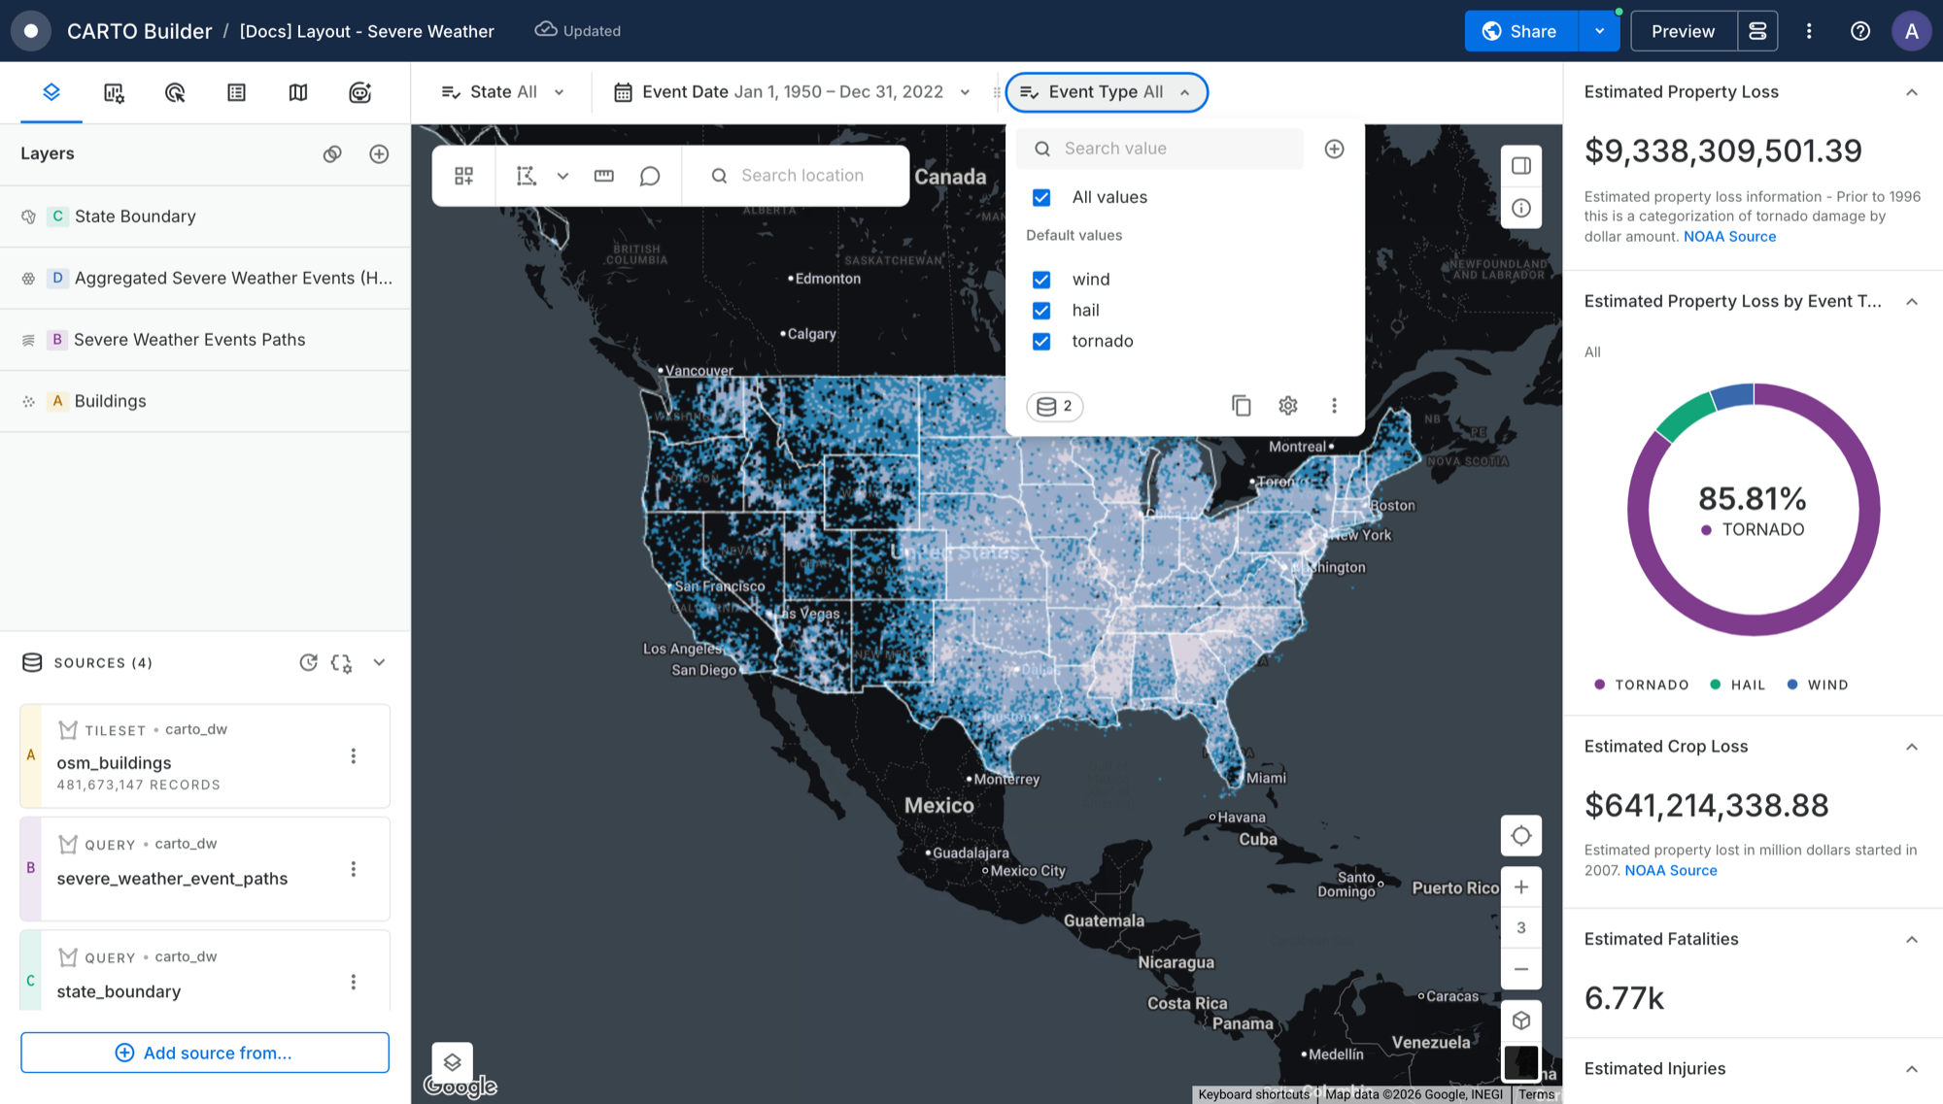Zoom in the map with plus

[1521, 887]
